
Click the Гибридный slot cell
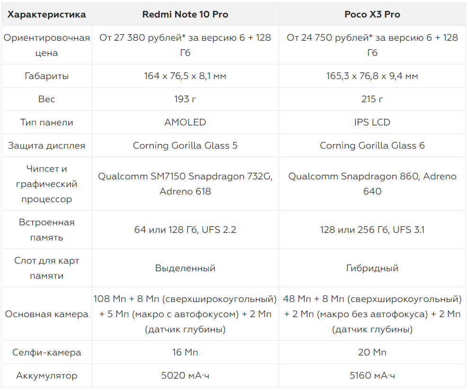(x=372, y=268)
